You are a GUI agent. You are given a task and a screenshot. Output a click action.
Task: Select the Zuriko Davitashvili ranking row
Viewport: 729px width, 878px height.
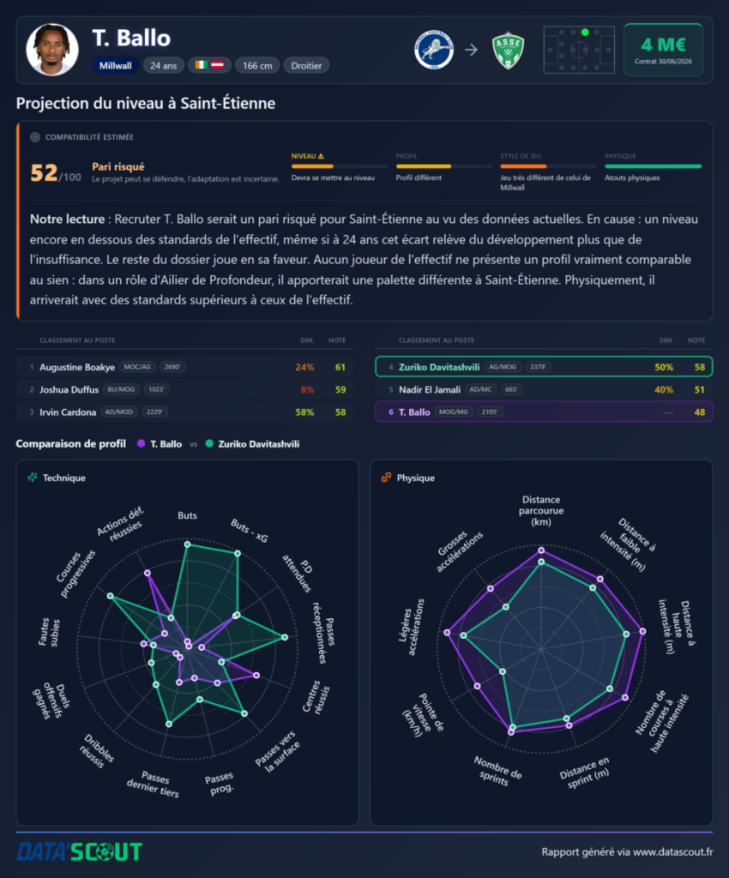point(544,367)
